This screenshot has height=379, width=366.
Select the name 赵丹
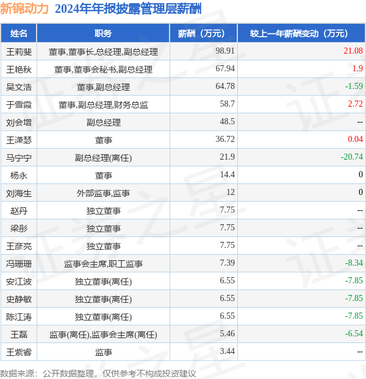click(19, 211)
